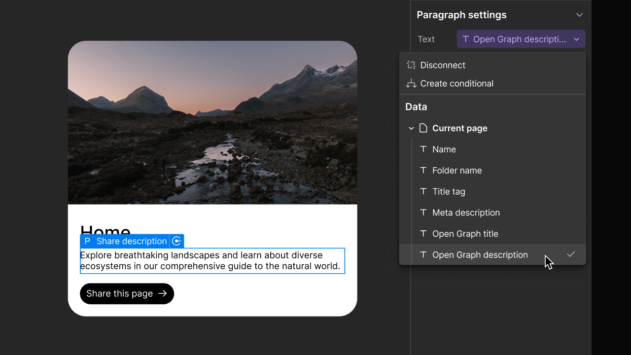
Task: Click the checkmark on Open Graph description
Action: click(571, 254)
